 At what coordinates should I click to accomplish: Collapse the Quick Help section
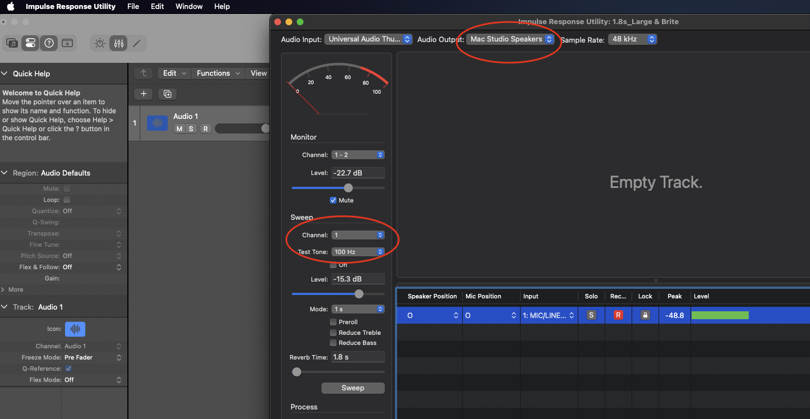pos(4,73)
